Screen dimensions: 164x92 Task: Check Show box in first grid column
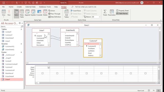[x=43, y=73]
